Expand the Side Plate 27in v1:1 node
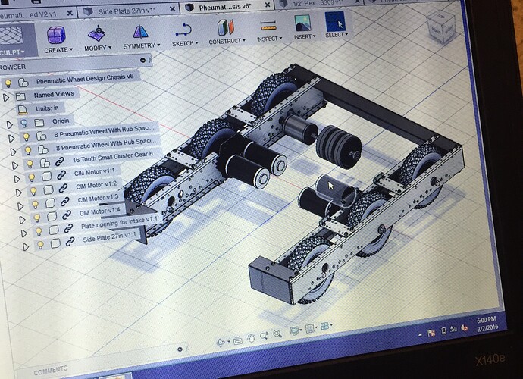523x379 pixels. point(25,247)
